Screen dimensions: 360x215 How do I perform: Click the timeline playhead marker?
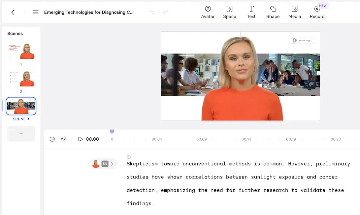tap(112, 131)
